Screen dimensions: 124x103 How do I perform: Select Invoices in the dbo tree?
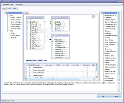pos(107,38)
